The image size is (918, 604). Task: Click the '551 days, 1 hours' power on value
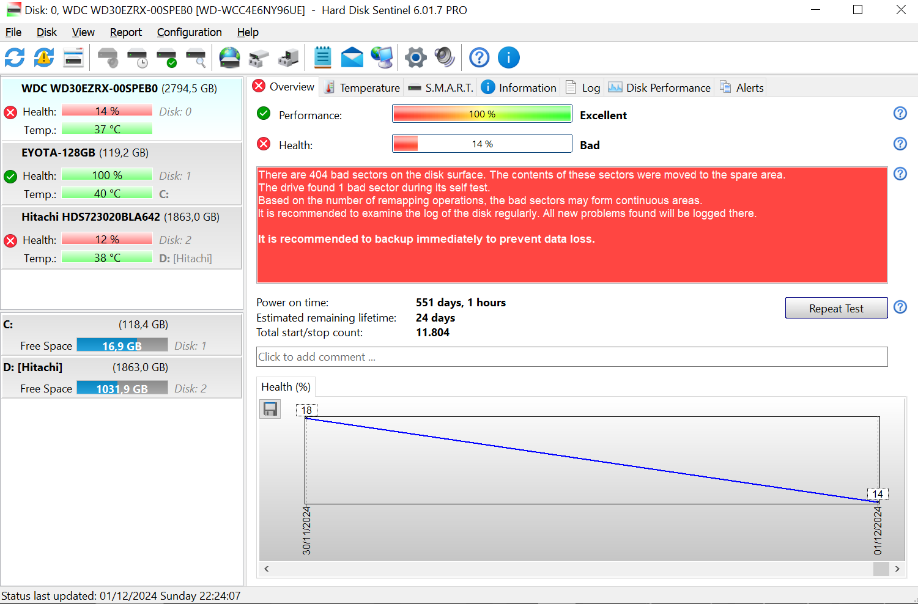[x=461, y=303]
